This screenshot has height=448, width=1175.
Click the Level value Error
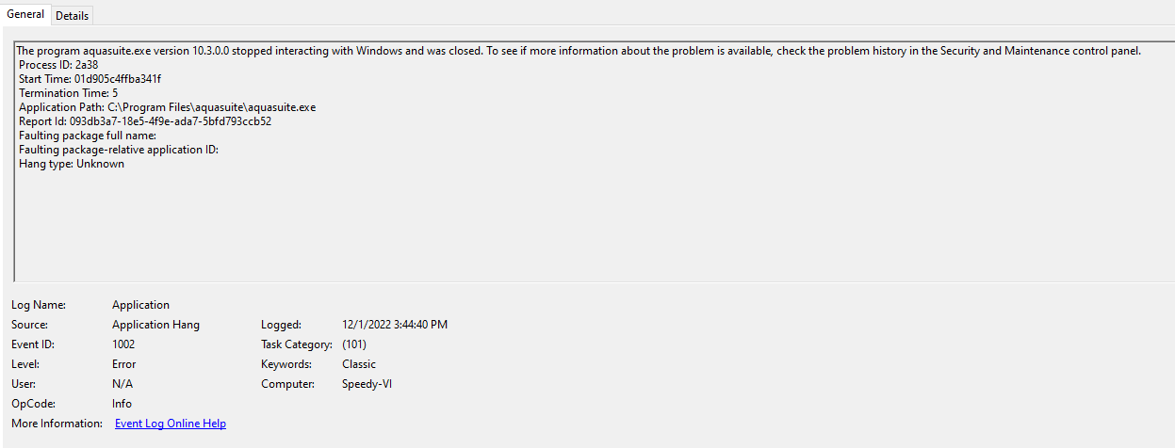pyautogui.click(x=123, y=364)
